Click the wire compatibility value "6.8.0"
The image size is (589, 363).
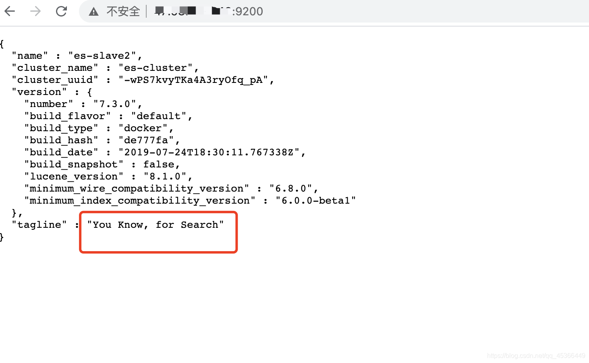point(291,188)
